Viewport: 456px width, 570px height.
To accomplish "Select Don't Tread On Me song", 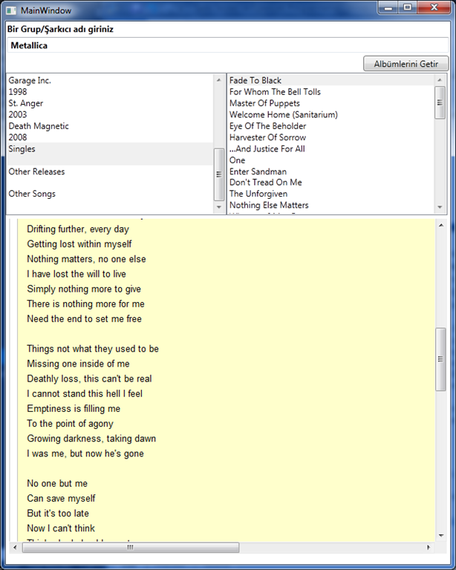I will point(265,183).
